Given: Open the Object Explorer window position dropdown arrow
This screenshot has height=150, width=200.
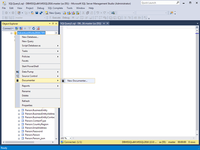Looking at the screenshot, I should (x=50, y=24).
